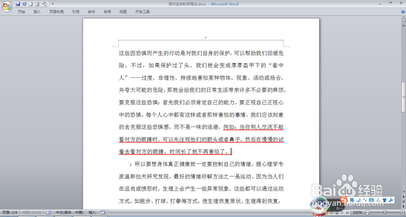Viewport: 406px width, 217px height.
Task: Open Sogou skin shirt icon
Action: coord(384,200)
